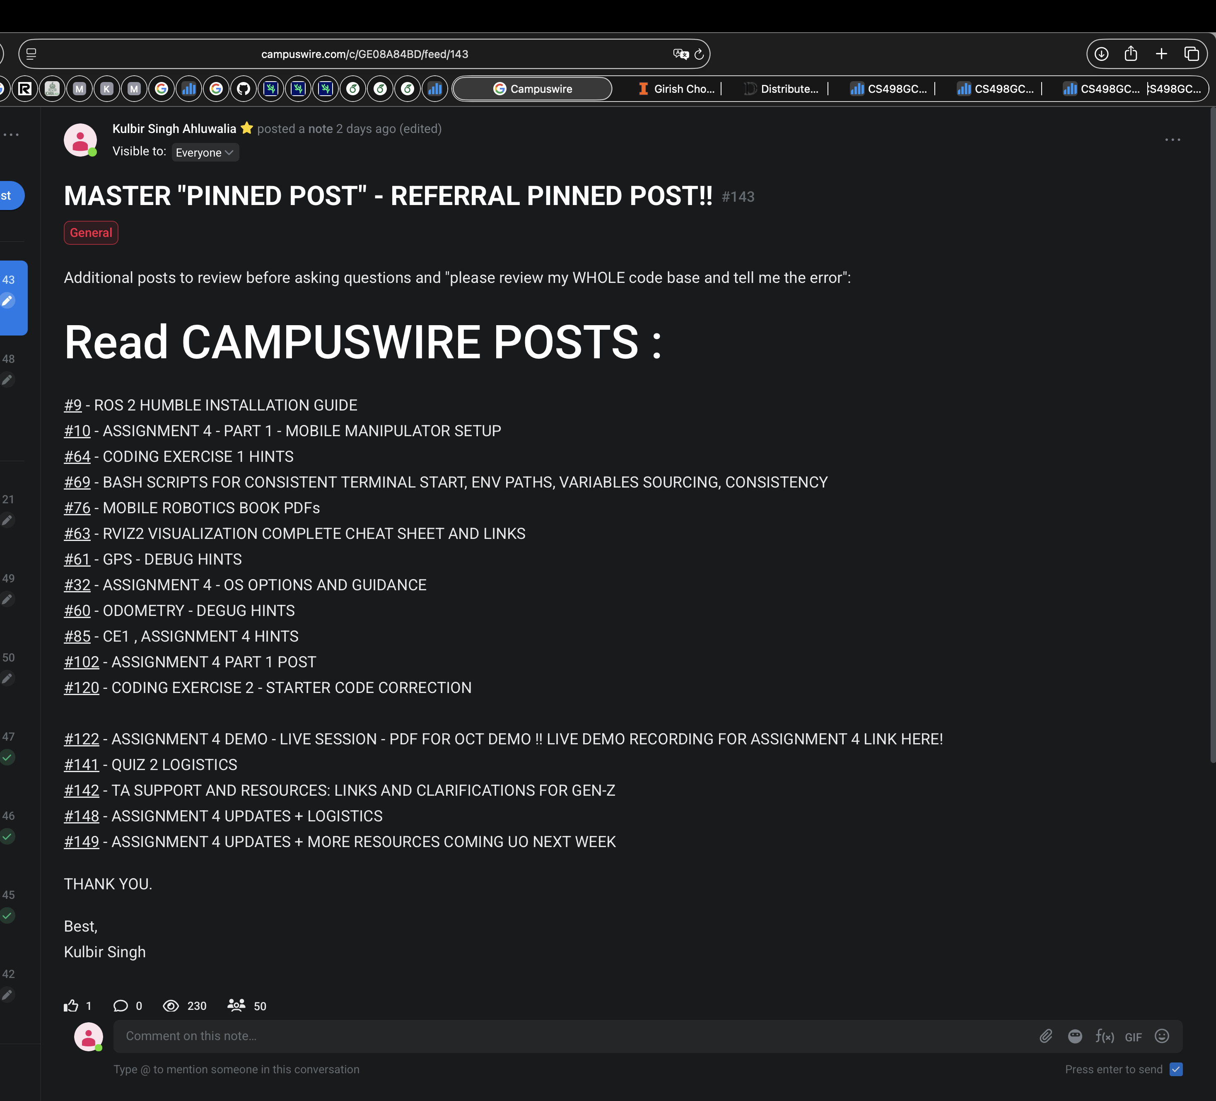
Task: Open link #141 Quiz 2 Logistics
Action: [82, 765]
